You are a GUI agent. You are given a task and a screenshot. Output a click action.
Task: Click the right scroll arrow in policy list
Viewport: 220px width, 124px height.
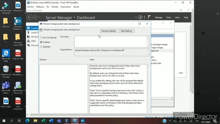click(172, 98)
